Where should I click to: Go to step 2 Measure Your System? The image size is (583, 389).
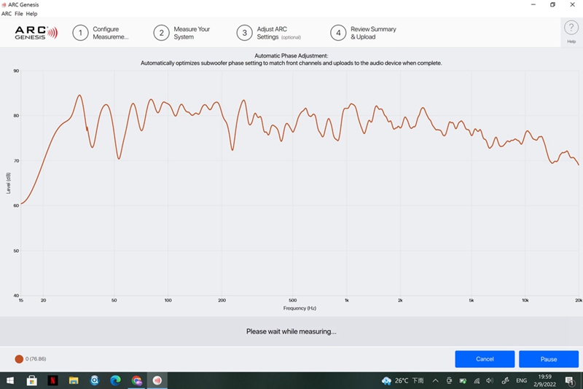pyautogui.click(x=182, y=33)
